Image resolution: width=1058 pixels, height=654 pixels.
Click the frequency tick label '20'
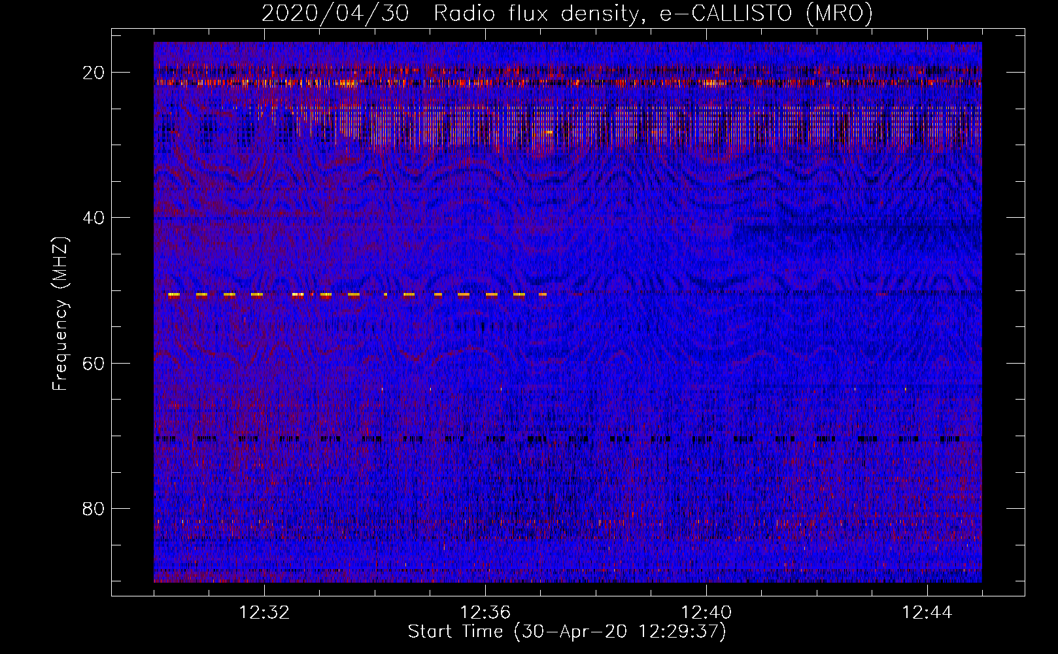(94, 73)
